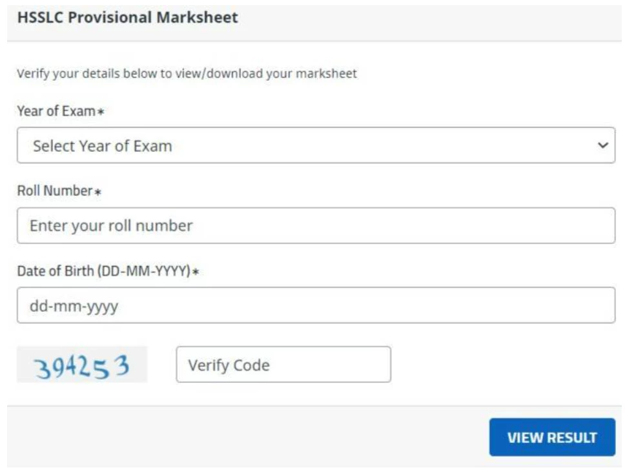Click the final digit of the captcha code
The image size is (625, 470).
point(121,366)
